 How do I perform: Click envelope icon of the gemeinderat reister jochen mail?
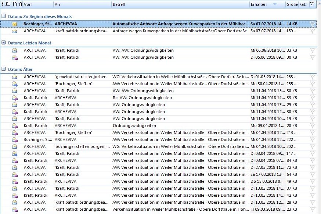(x=15, y=77)
